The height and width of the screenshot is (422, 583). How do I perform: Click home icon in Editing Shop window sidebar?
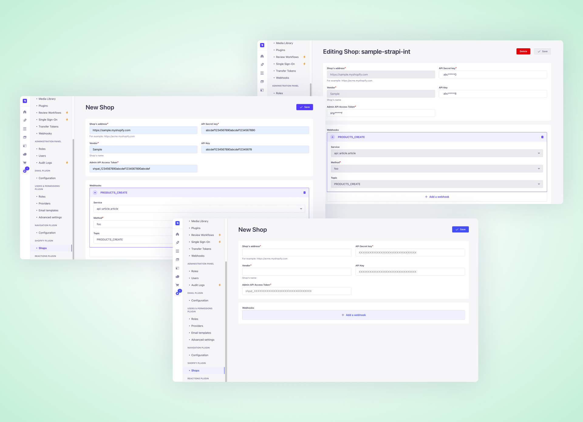262,56
